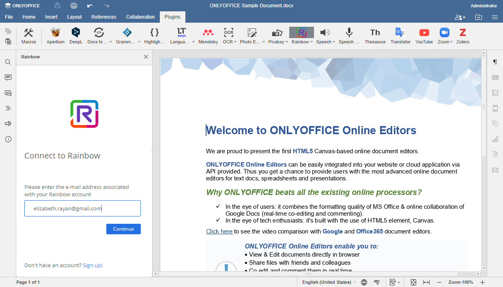The image size is (503, 287).
Task: Zoom out with the minus button
Action: (x=439, y=282)
